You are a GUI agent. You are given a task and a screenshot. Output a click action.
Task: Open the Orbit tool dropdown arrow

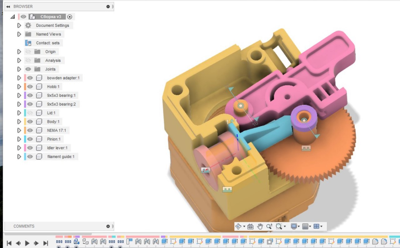coord(244,227)
